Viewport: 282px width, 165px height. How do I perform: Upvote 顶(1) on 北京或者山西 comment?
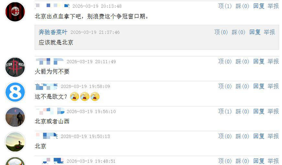click(225, 112)
